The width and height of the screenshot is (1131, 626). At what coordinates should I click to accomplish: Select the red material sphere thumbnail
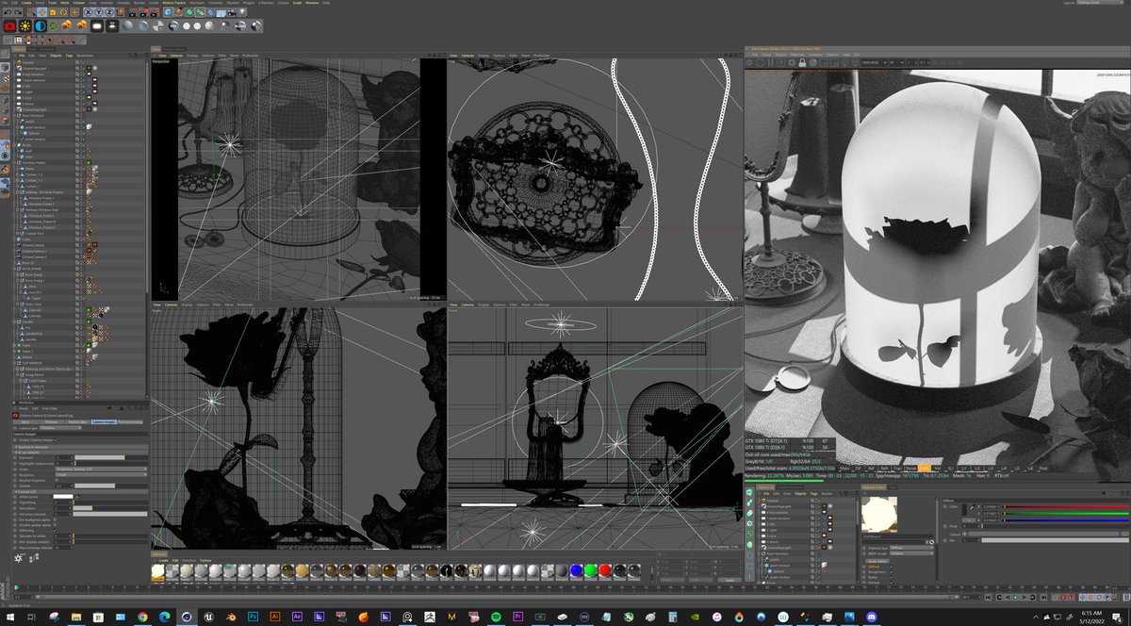605,570
